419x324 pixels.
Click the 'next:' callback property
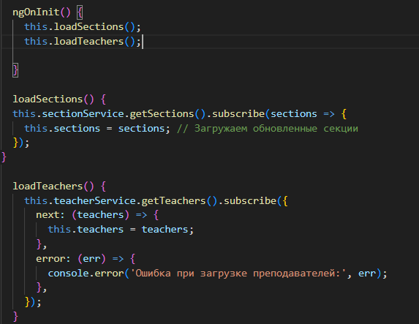coord(50,215)
